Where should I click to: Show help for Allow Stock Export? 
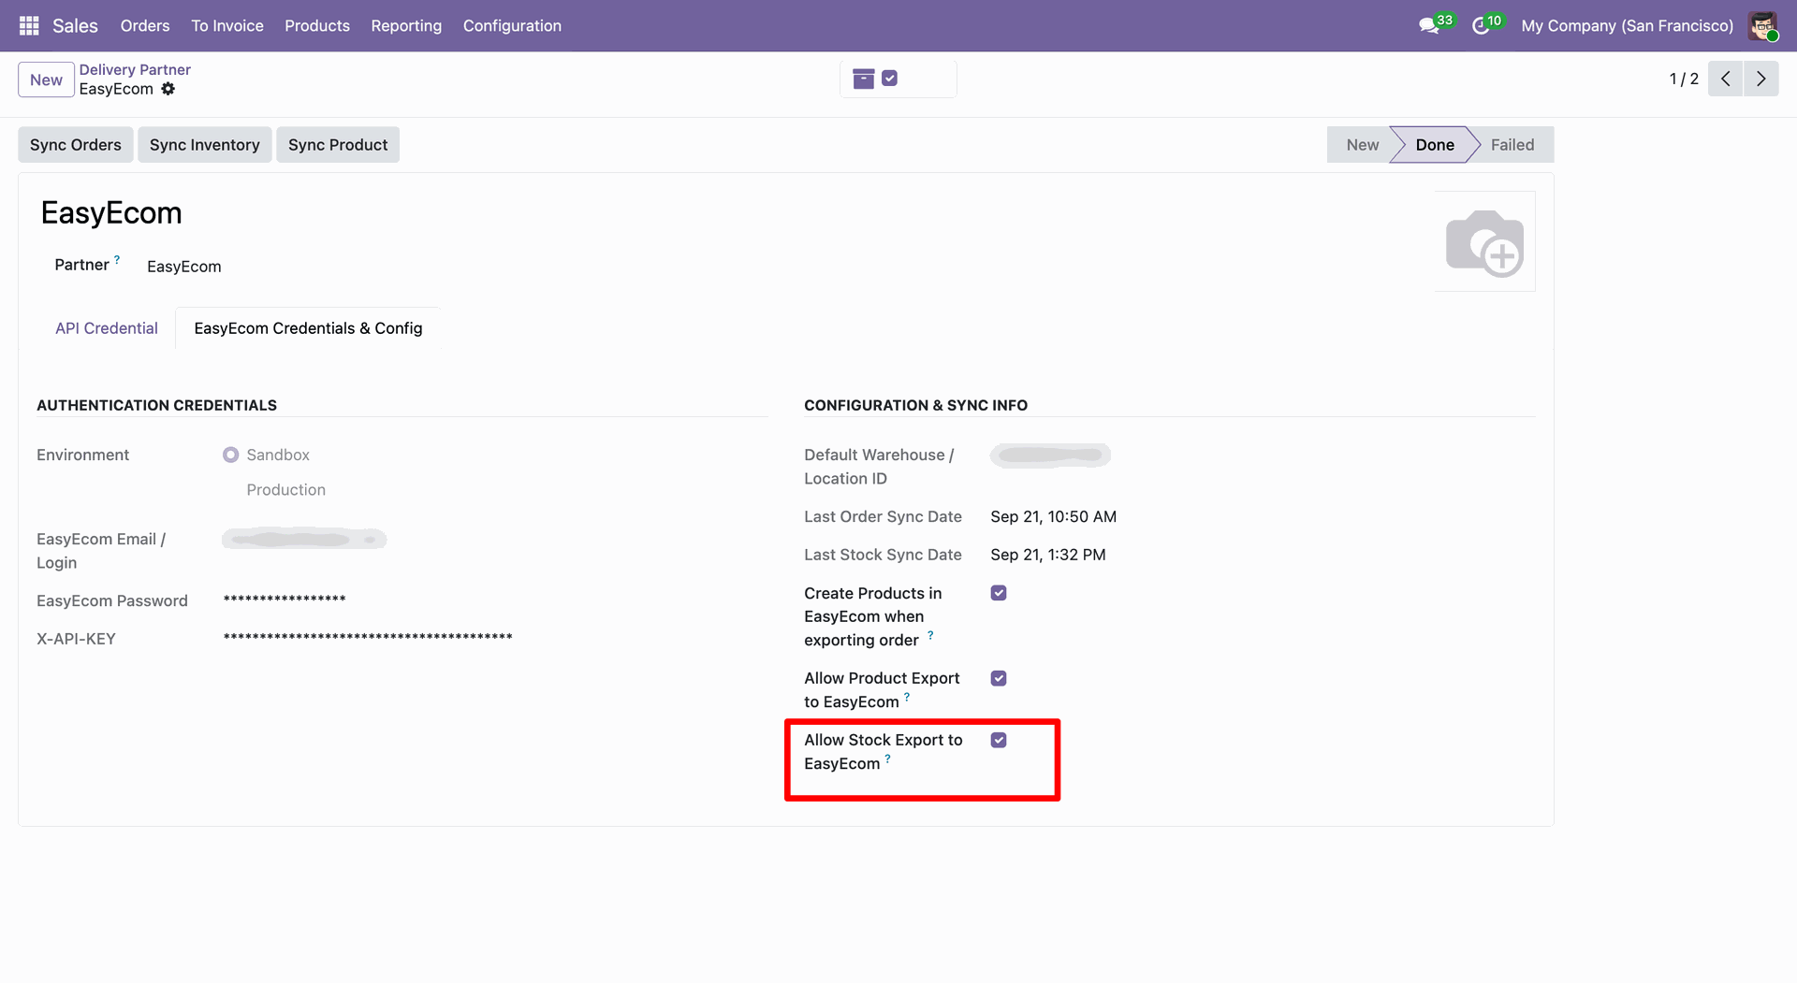coord(888,759)
